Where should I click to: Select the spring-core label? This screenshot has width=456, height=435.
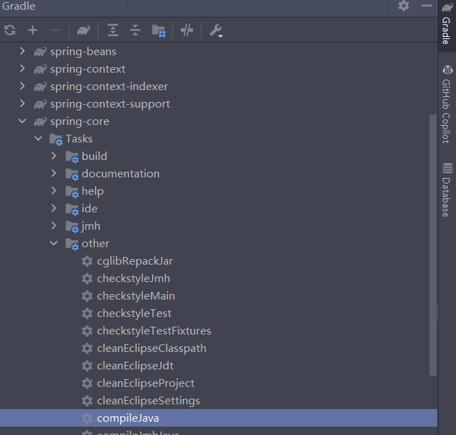79,121
